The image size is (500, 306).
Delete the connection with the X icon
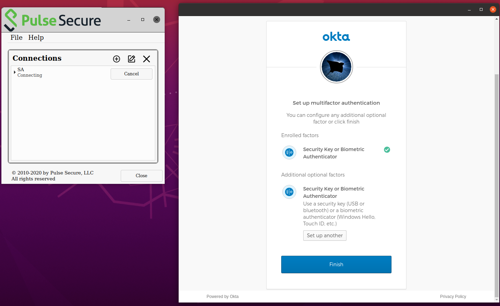tap(147, 59)
